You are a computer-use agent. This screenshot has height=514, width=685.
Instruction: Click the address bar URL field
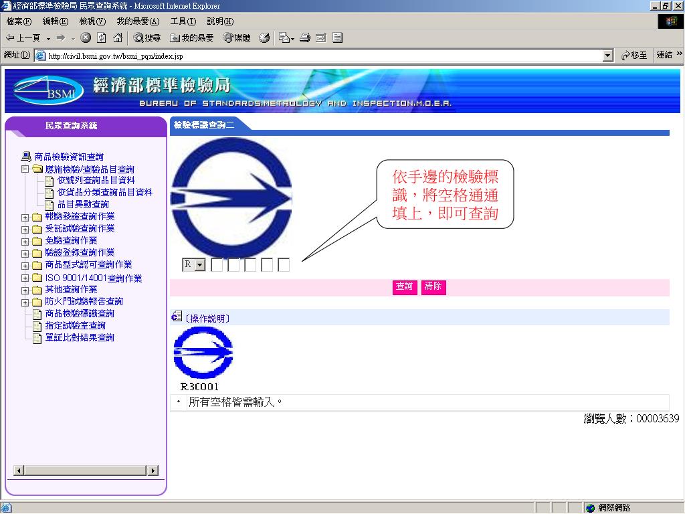(x=319, y=56)
